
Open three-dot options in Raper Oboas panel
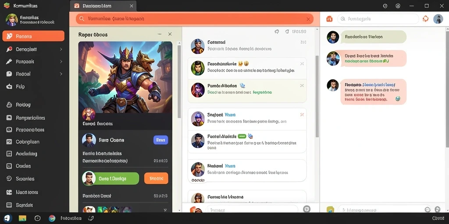point(160,34)
